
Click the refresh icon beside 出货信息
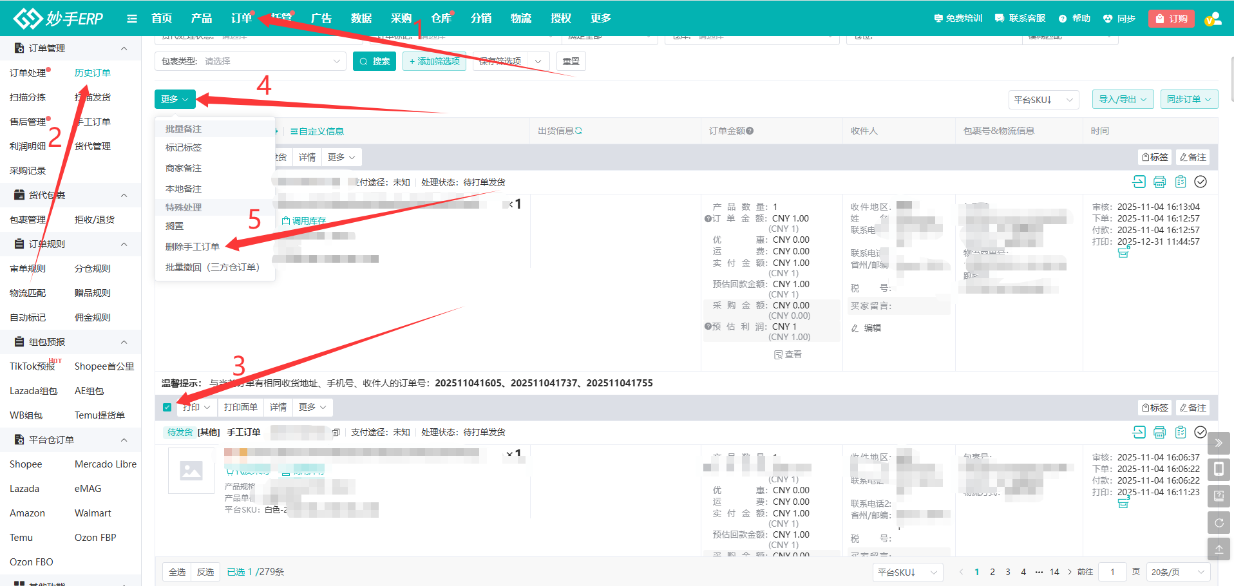[x=578, y=131]
